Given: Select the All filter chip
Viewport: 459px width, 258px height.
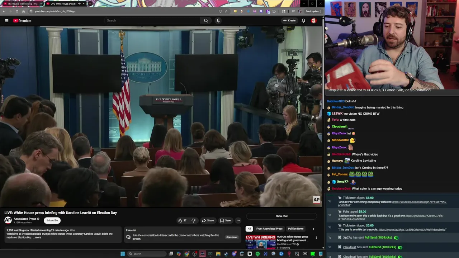Looking at the screenshot, I should 249,229.
